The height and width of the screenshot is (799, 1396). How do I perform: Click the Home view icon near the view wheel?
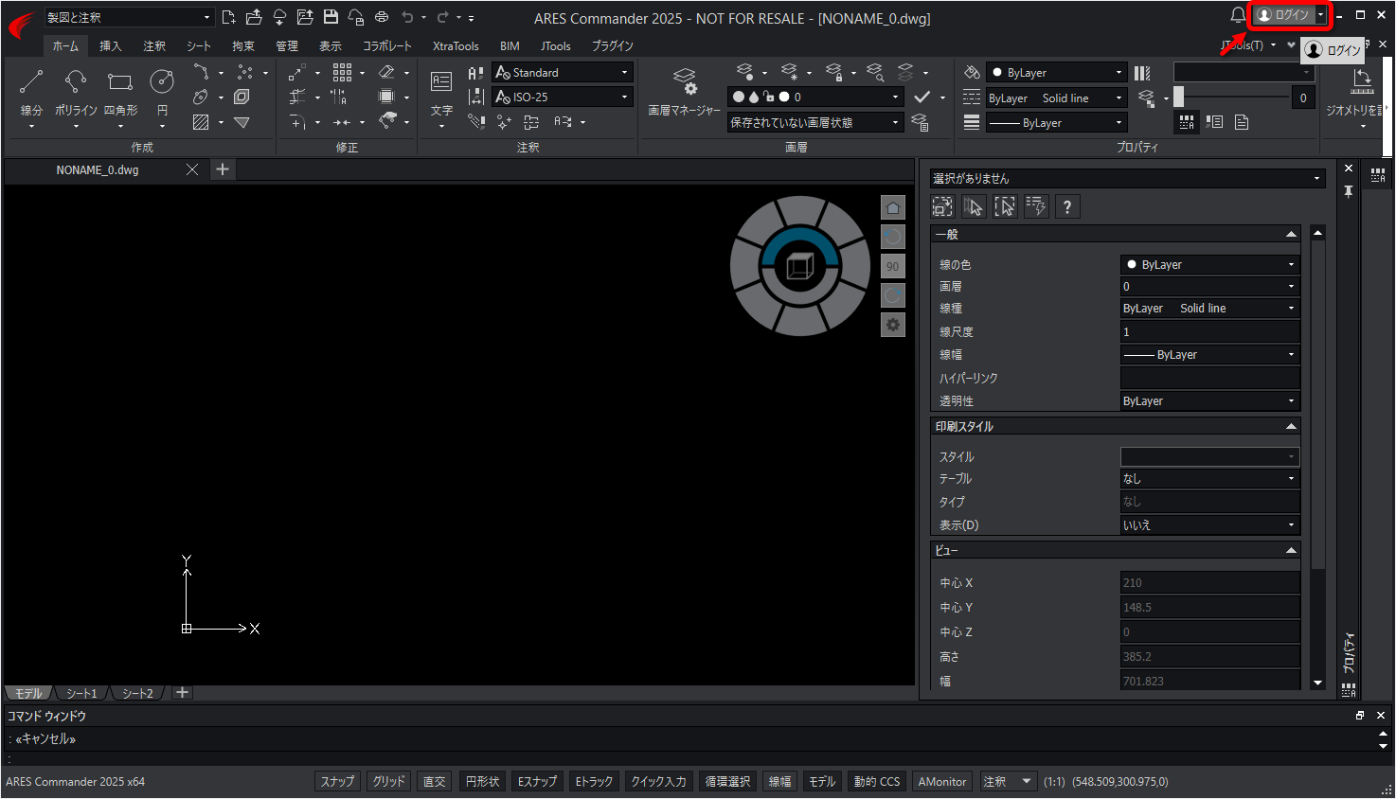(x=892, y=207)
